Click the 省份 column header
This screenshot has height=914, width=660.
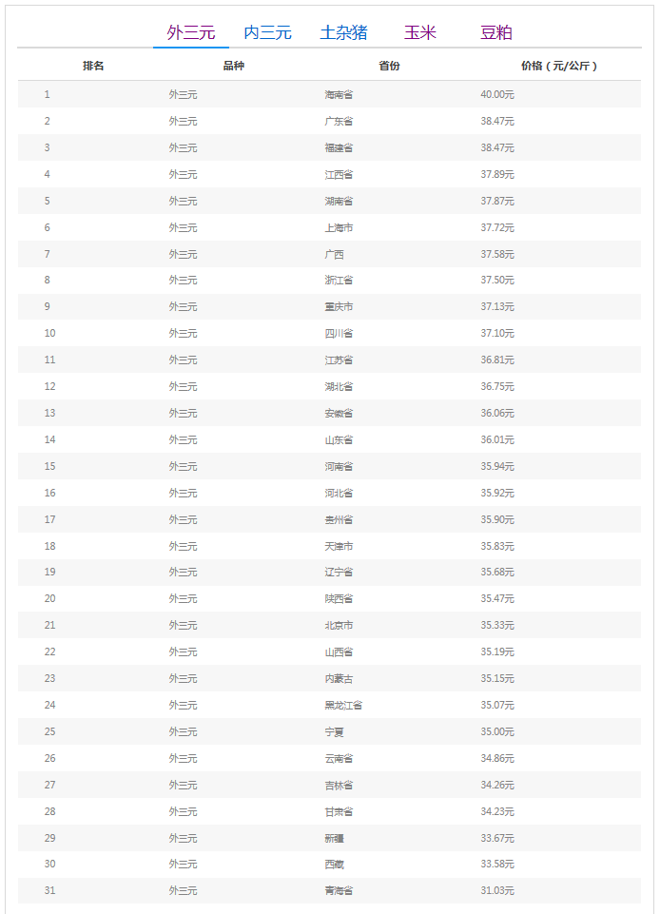click(x=389, y=66)
